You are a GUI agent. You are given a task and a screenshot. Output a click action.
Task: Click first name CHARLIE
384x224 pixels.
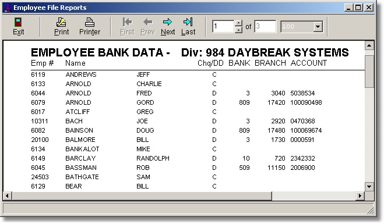[149, 84]
